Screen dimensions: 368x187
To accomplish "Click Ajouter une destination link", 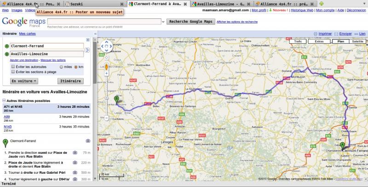I will click(24, 60).
